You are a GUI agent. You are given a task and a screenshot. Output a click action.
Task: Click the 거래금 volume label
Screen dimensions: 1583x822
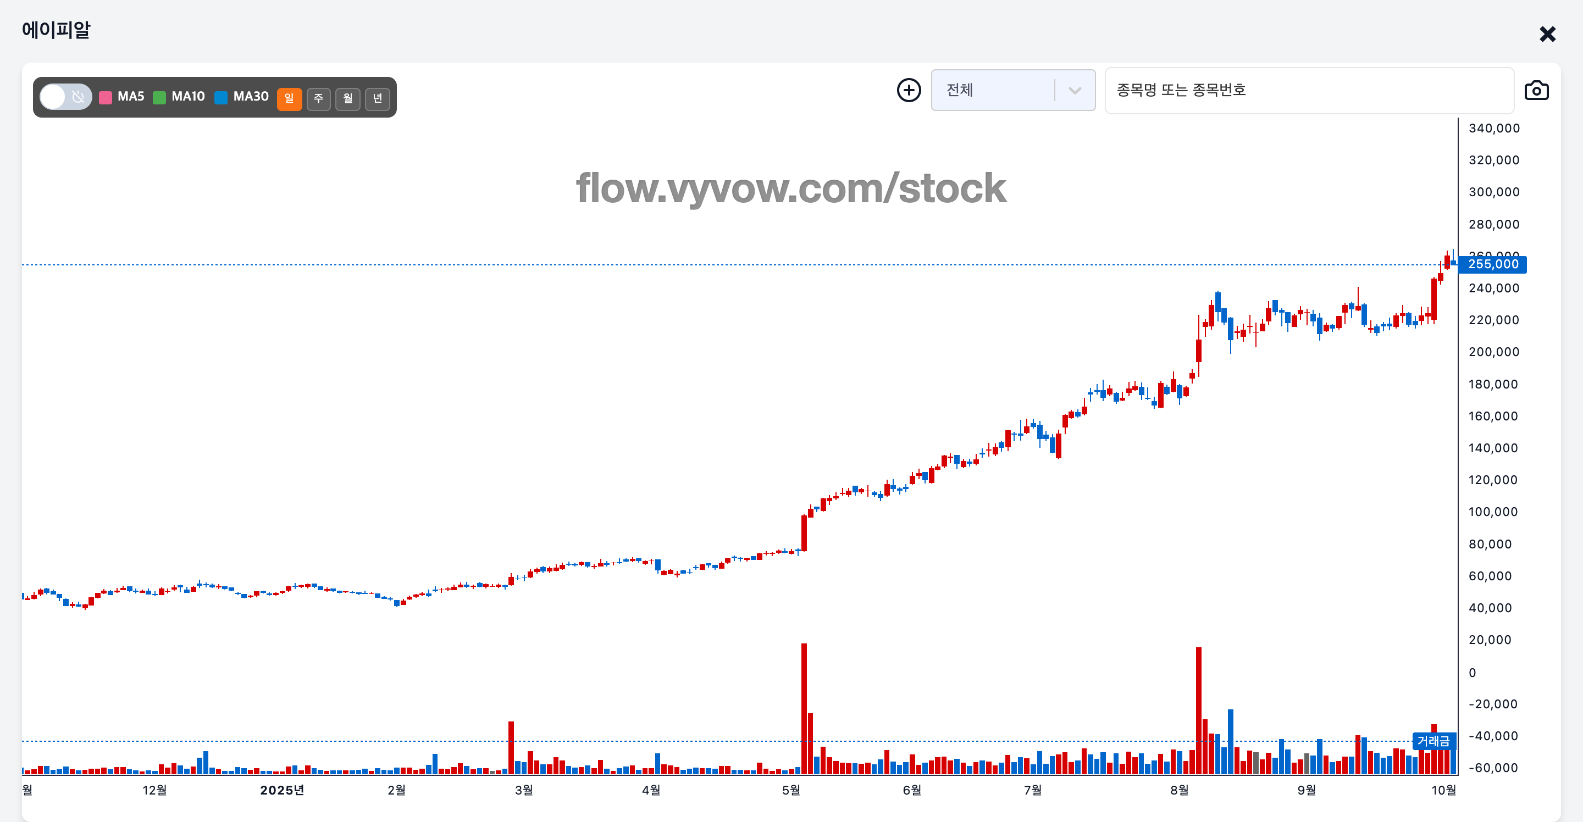tap(1433, 741)
